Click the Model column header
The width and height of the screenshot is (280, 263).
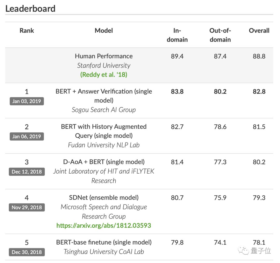tap(104, 31)
